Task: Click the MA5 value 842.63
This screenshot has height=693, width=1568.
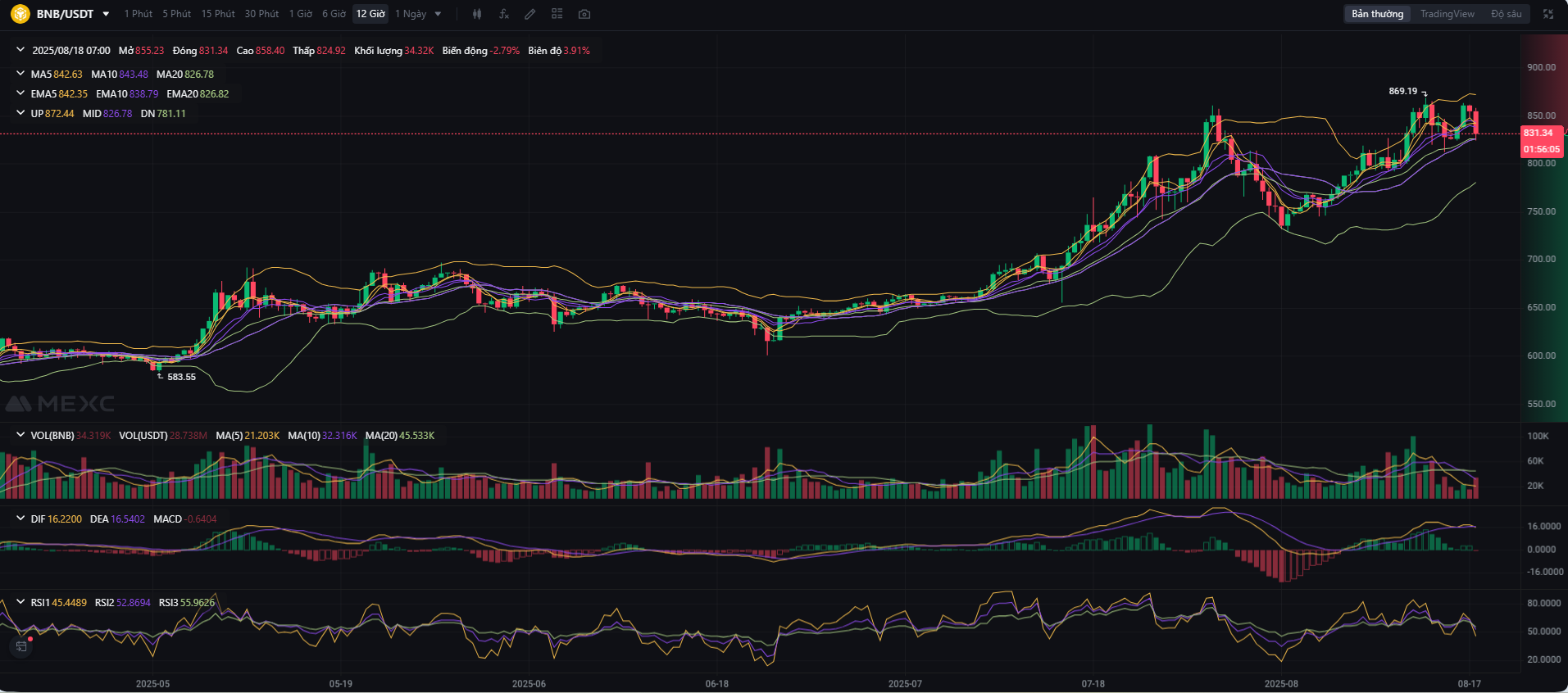Action: [x=68, y=74]
